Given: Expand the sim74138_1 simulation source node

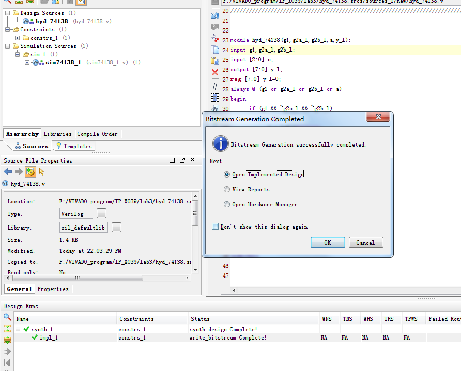Looking at the screenshot, I should pyautogui.click(x=27, y=62).
